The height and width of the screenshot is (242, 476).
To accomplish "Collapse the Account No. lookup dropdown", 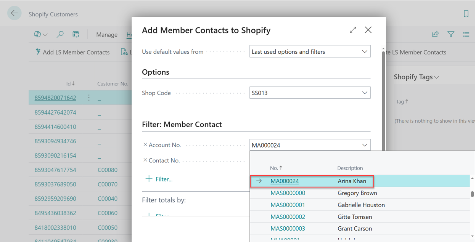I will [x=365, y=145].
